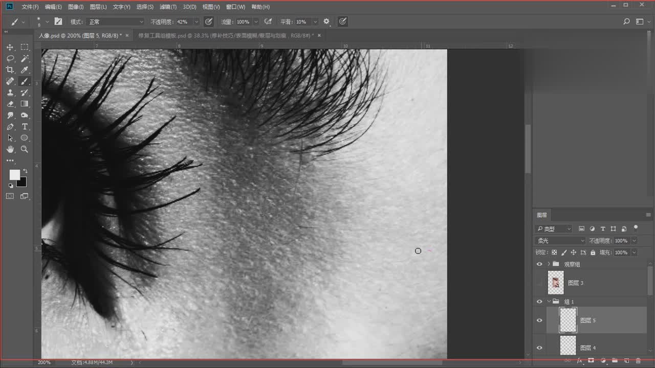Open the flow percentage dropdown
Viewport: 655px width, 368px height.
tap(255, 22)
